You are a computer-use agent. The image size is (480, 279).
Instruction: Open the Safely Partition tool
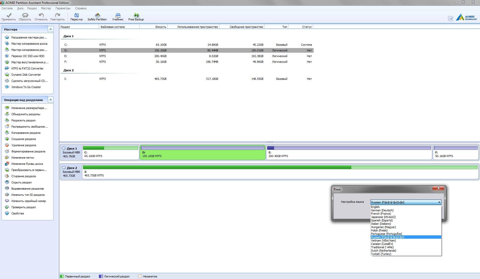pyautogui.click(x=97, y=17)
